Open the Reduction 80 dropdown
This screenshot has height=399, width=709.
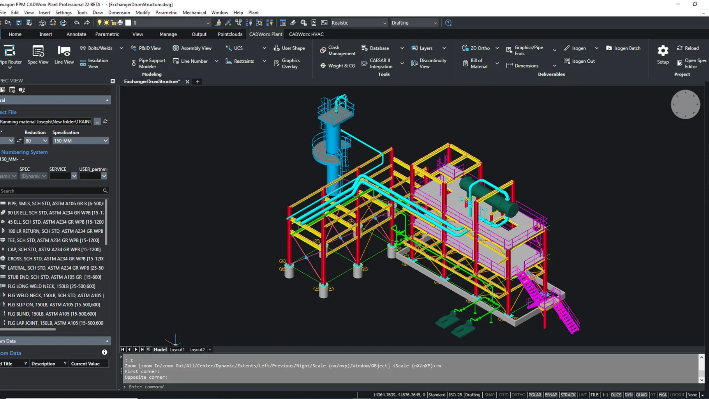coord(36,141)
